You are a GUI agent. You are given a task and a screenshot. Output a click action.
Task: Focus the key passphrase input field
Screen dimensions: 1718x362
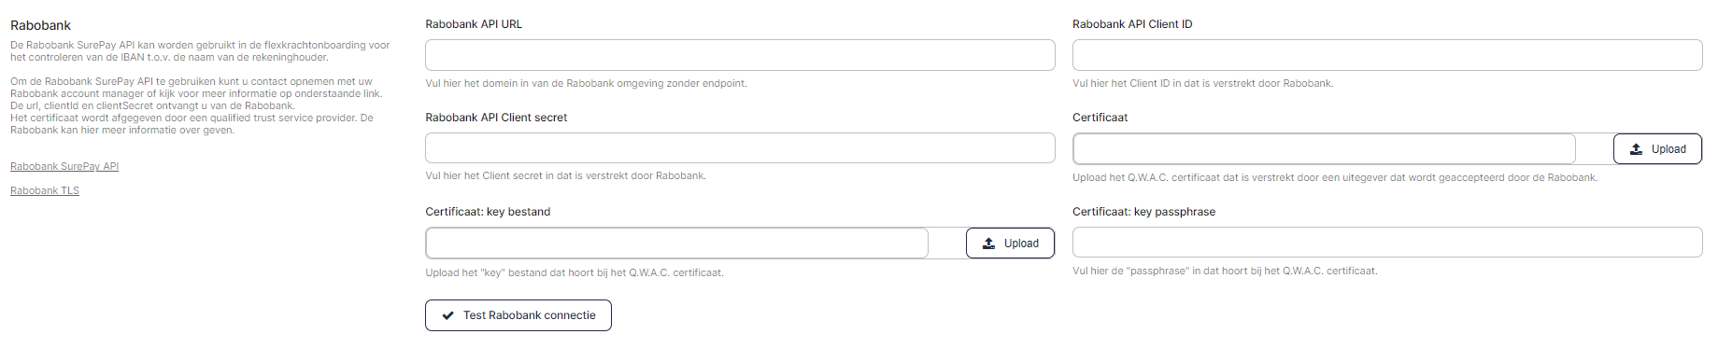click(x=1387, y=243)
